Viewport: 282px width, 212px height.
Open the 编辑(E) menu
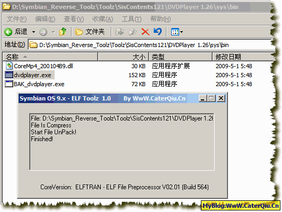point(45,19)
